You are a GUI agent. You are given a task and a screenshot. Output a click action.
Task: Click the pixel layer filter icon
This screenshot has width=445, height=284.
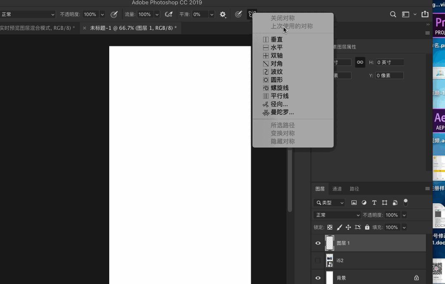pyautogui.click(x=354, y=202)
